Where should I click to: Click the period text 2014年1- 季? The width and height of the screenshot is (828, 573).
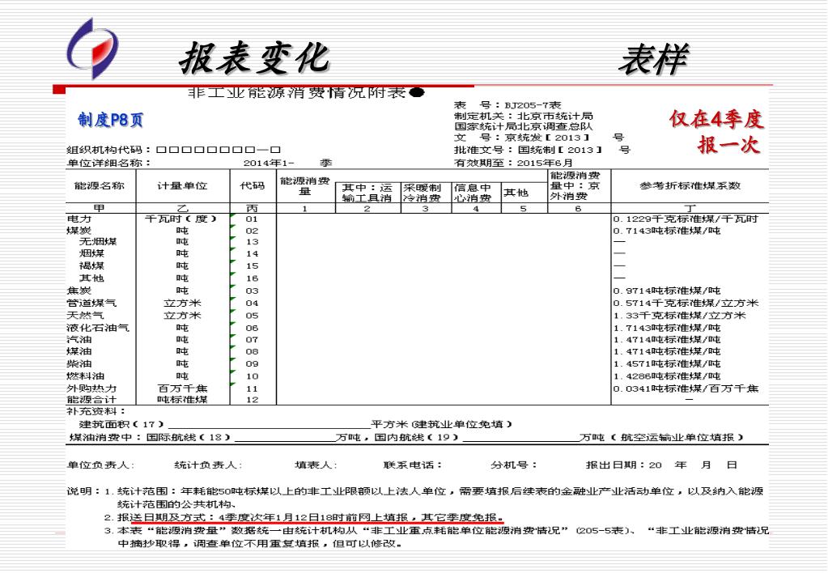[288, 163]
